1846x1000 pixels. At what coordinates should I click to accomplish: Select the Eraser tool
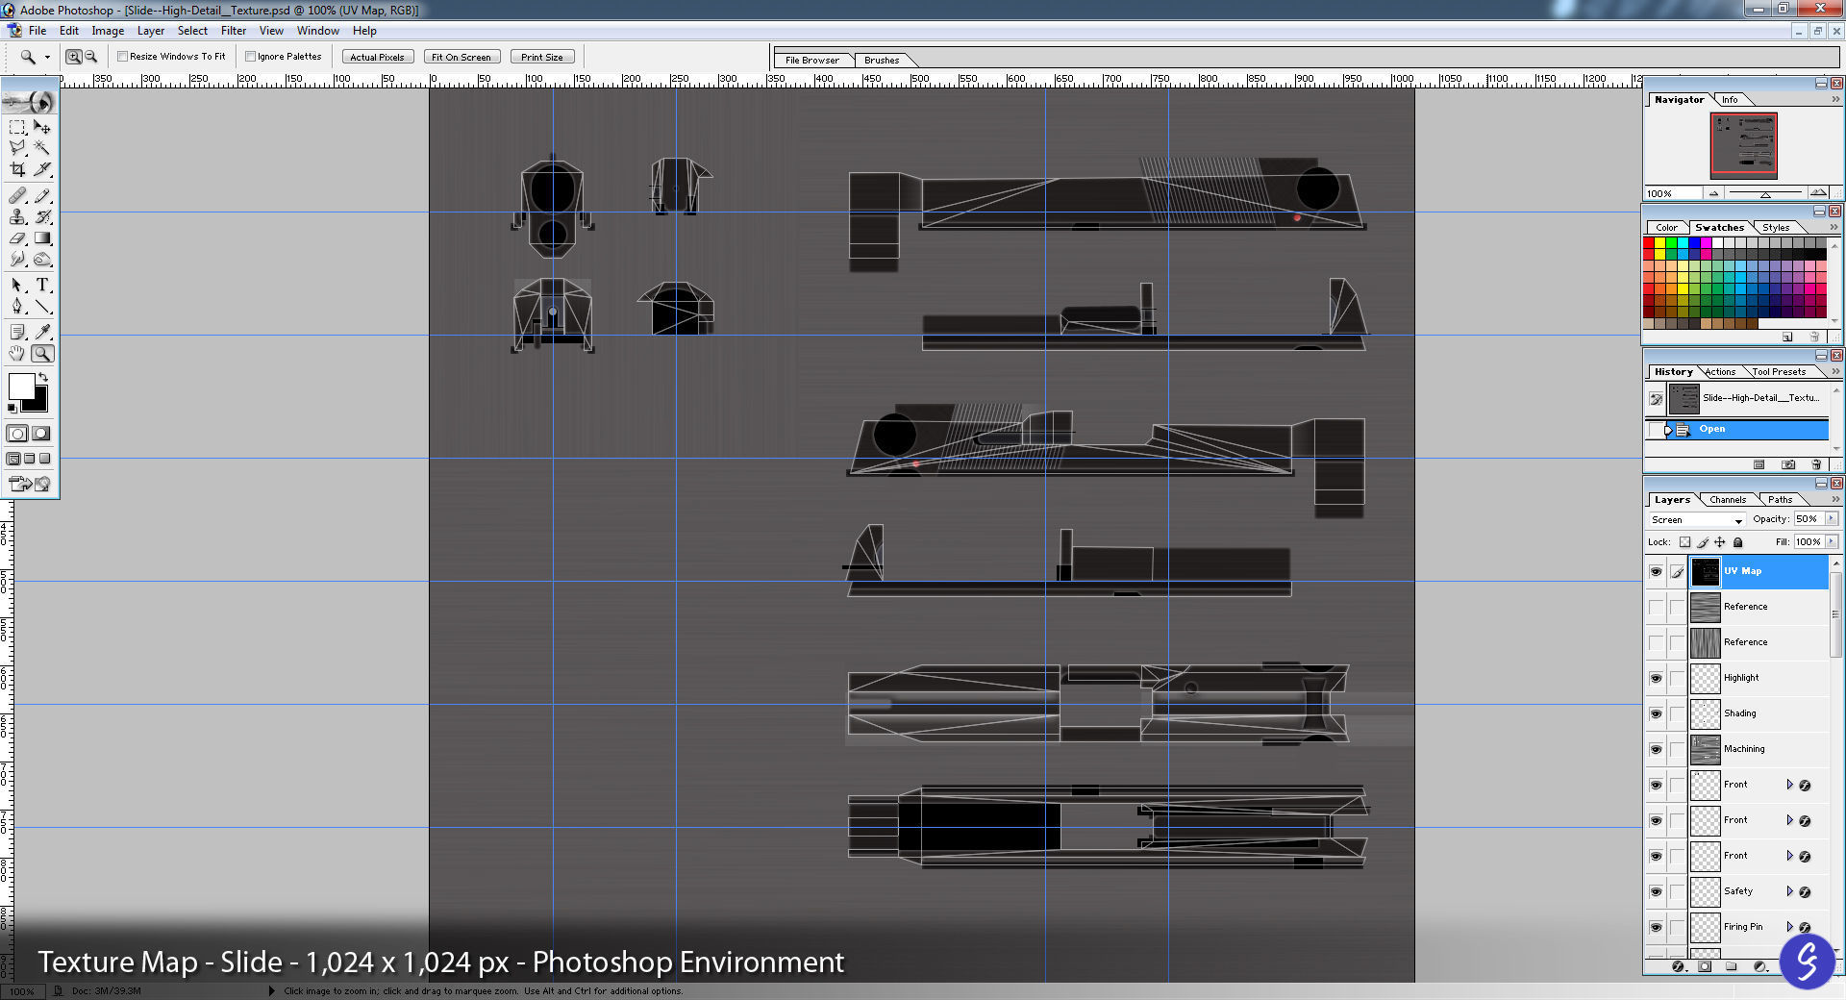17,238
